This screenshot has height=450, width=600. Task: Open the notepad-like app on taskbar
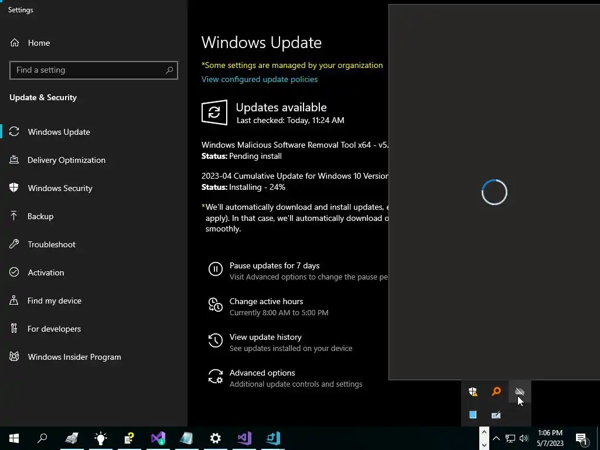click(x=187, y=438)
